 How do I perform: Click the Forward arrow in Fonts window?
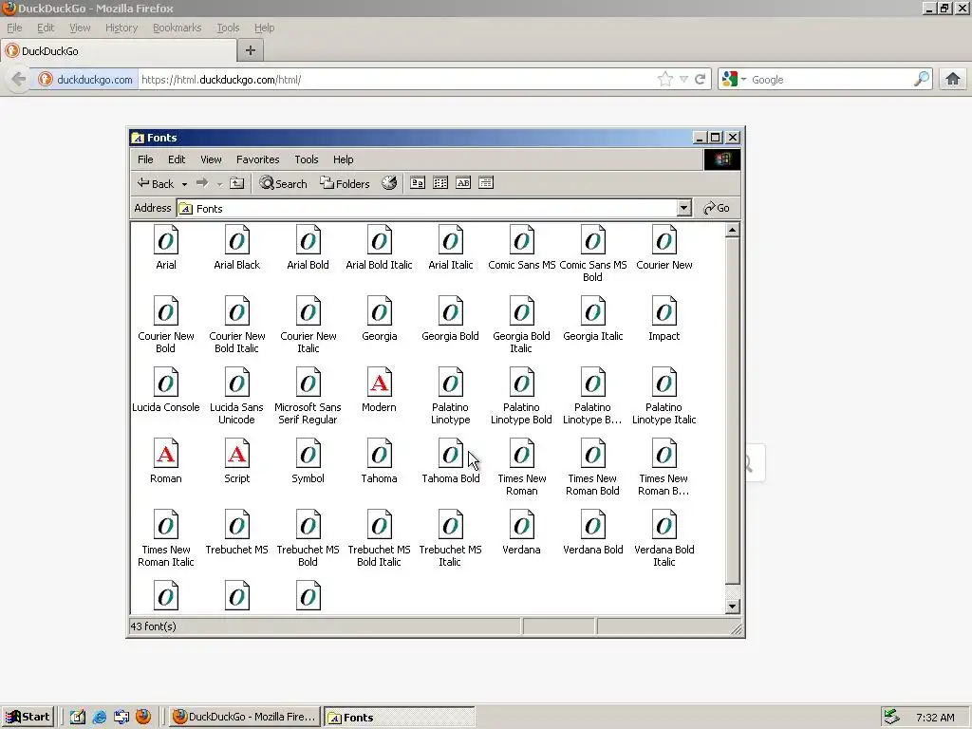click(202, 183)
